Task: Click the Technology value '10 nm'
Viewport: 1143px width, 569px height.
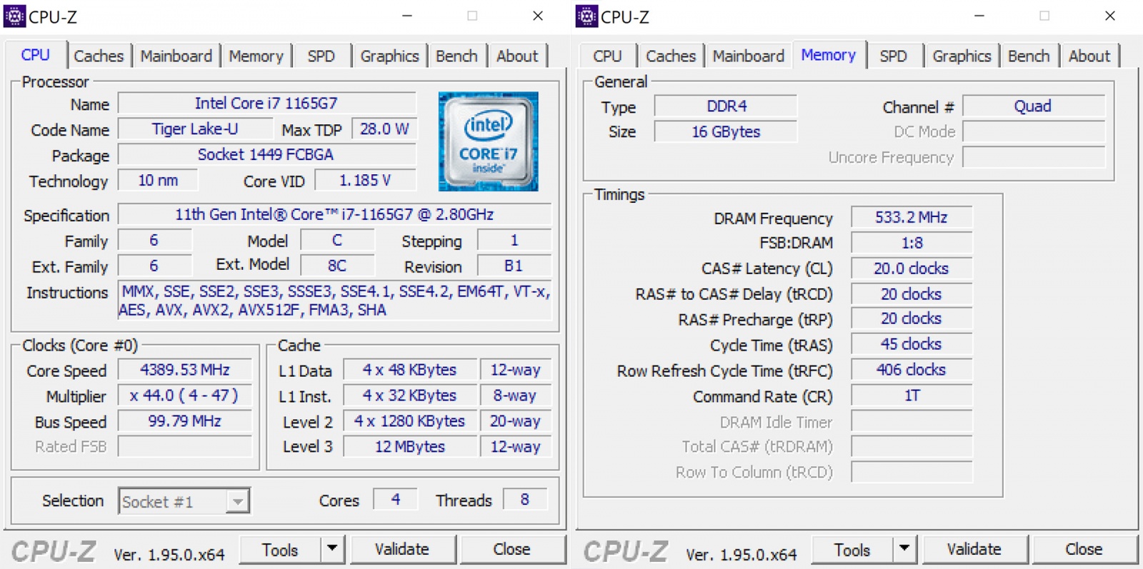Action: [x=158, y=181]
